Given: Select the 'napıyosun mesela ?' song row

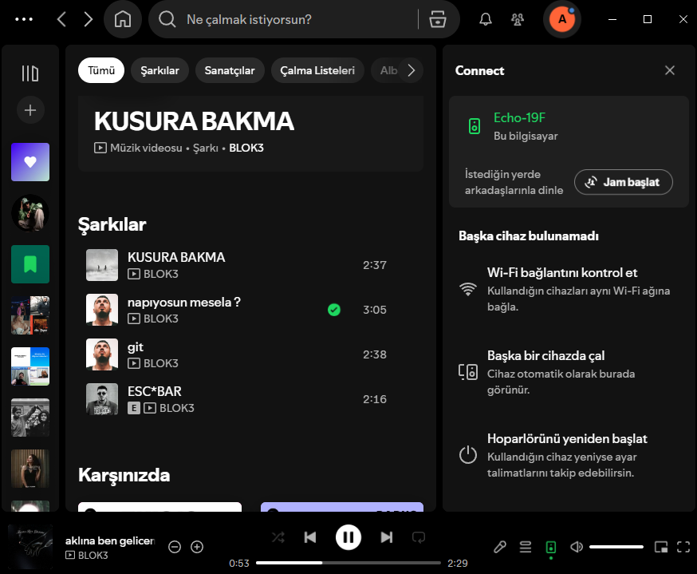Looking at the screenshot, I should 250,310.
